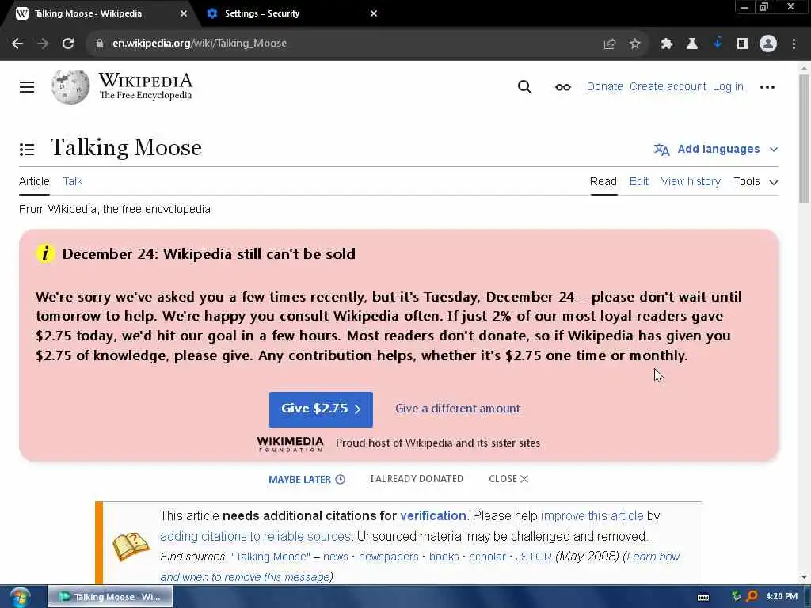Click the Donate link in header
Viewport: 811px width, 608px height.
click(604, 86)
